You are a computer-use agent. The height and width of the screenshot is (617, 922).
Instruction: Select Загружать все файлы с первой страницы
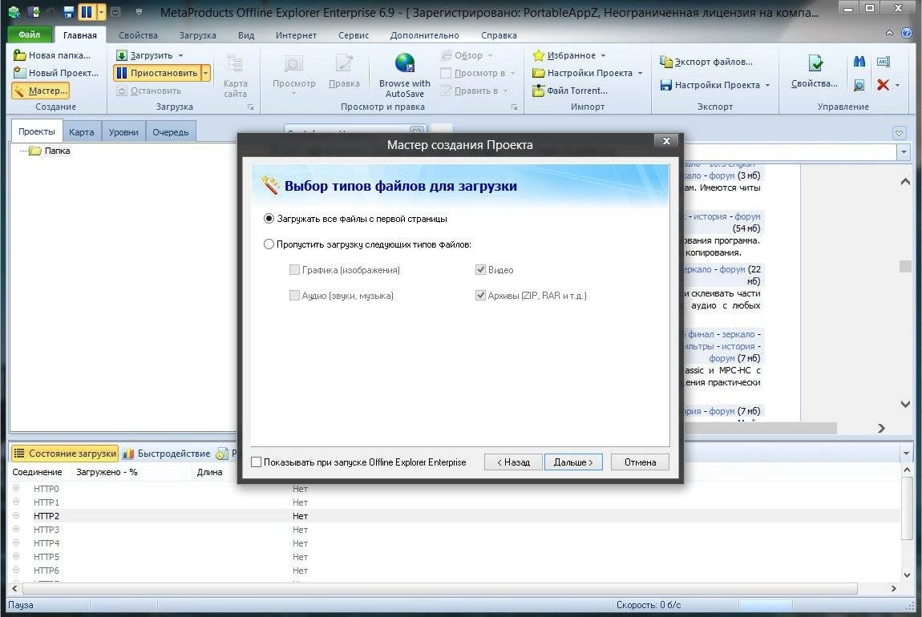pyautogui.click(x=269, y=219)
